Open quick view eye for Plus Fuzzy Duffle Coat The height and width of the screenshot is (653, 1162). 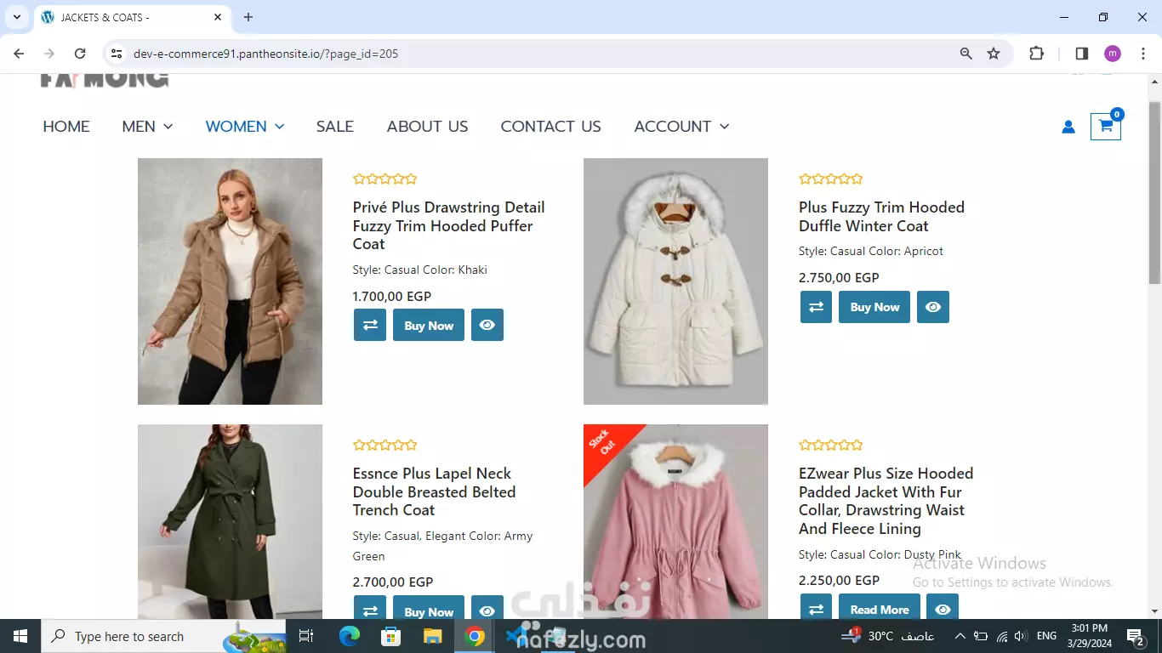coord(933,307)
